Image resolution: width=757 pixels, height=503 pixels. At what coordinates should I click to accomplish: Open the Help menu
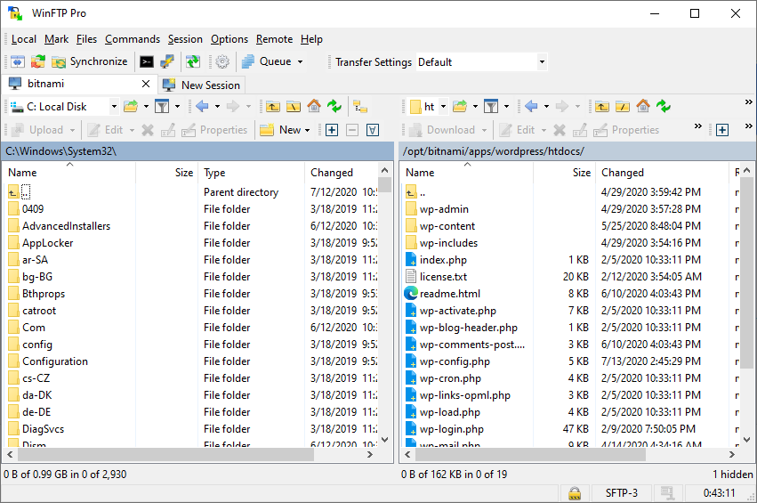(311, 39)
